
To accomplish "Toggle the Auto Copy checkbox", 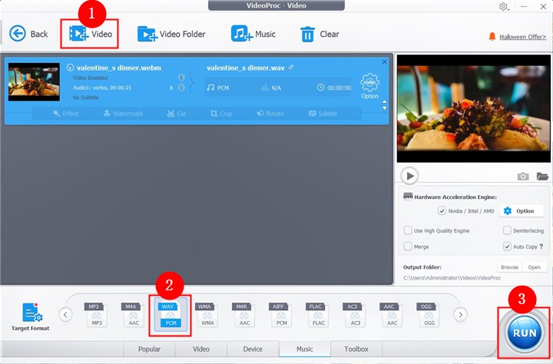I will (x=507, y=247).
